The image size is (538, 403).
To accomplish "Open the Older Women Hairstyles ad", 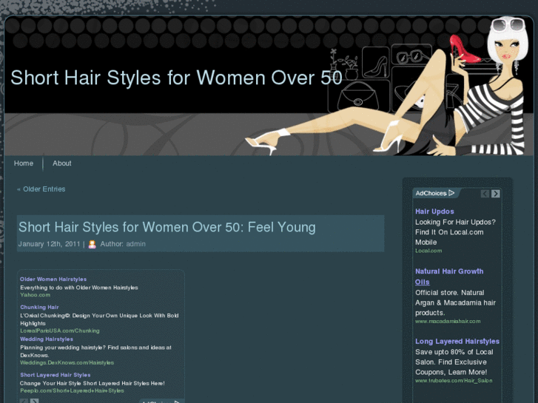I will click(53, 280).
